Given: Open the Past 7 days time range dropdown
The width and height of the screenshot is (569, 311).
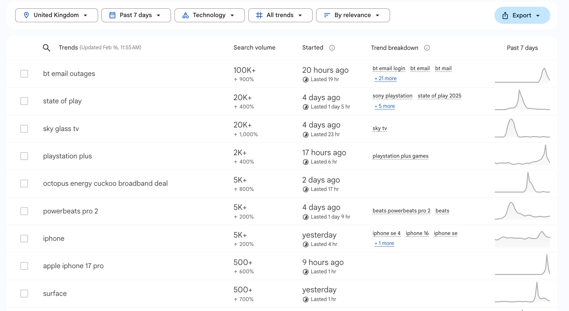Looking at the screenshot, I should (x=136, y=15).
